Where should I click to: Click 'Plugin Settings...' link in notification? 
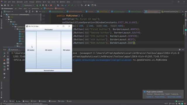[x=160, y=97]
